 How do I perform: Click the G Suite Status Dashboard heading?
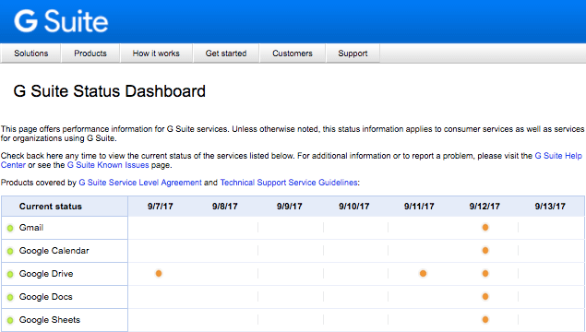[x=110, y=91]
